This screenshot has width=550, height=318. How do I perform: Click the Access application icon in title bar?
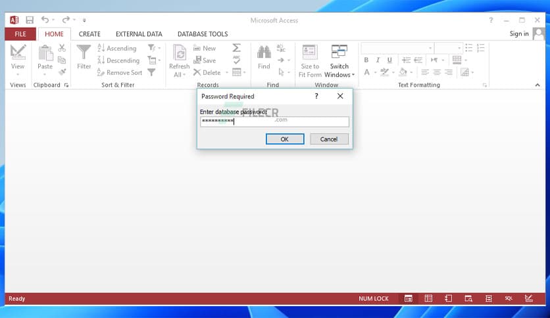(x=14, y=20)
